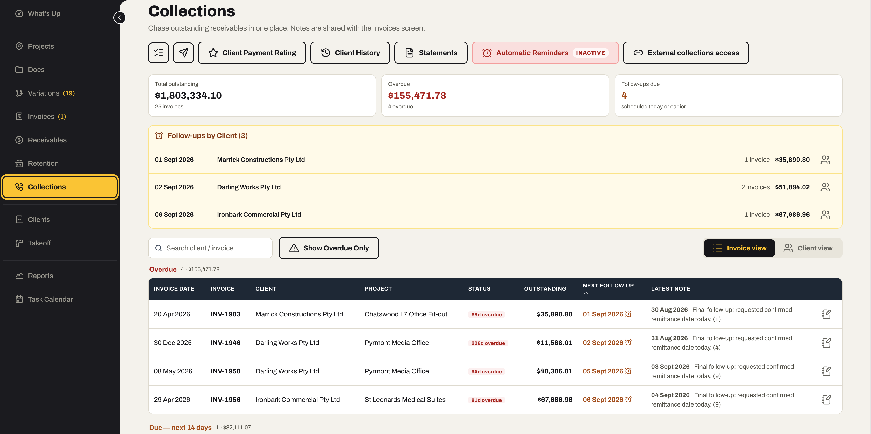Sort by Outstanding column header
The height and width of the screenshot is (434, 871).
pyautogui.click(x=545, y=289)
